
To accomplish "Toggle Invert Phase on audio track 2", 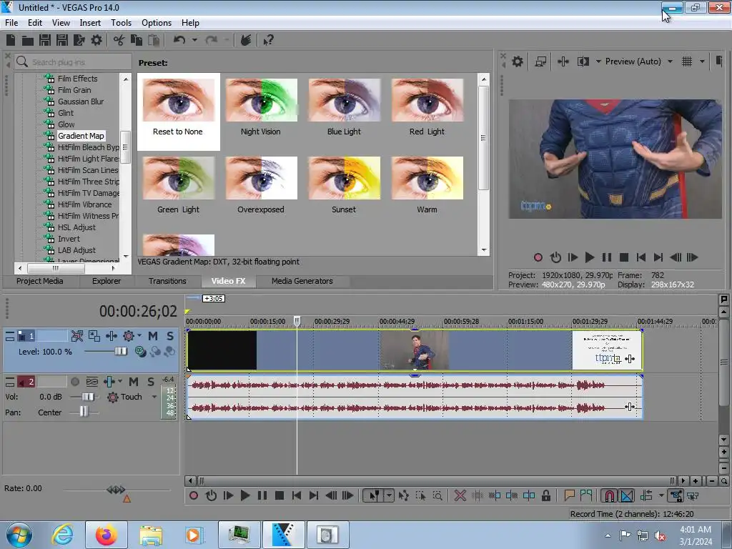I will 92,382.
